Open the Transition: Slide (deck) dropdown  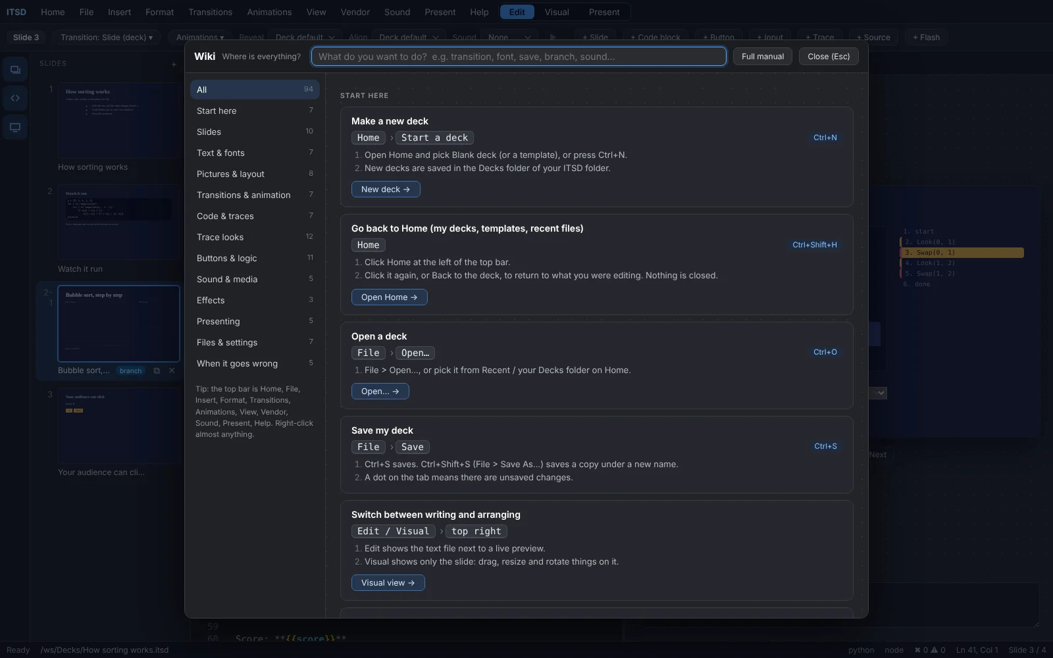coord(107,38)
